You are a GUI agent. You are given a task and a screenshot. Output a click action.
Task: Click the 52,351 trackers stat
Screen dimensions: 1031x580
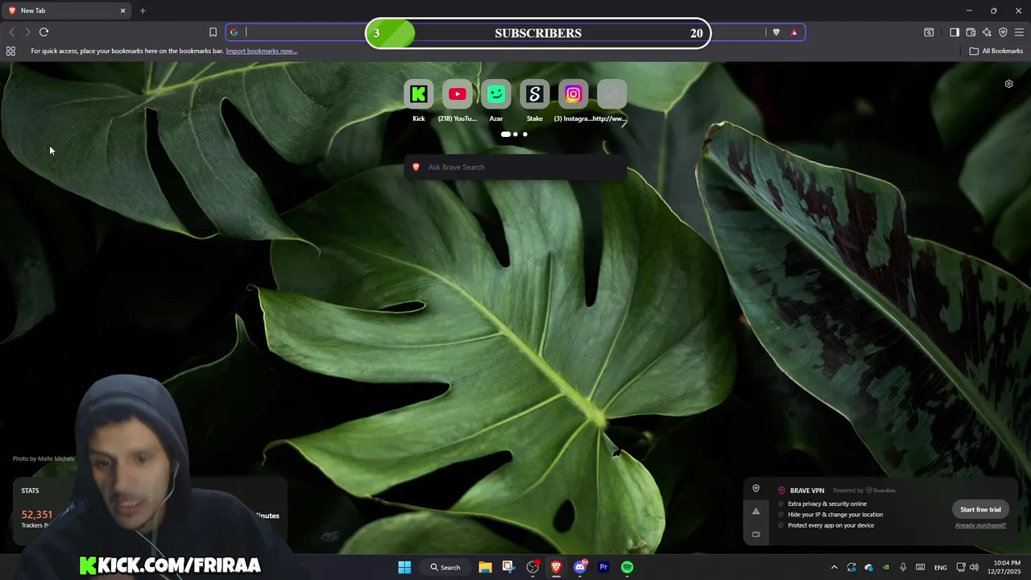point(36,515)
